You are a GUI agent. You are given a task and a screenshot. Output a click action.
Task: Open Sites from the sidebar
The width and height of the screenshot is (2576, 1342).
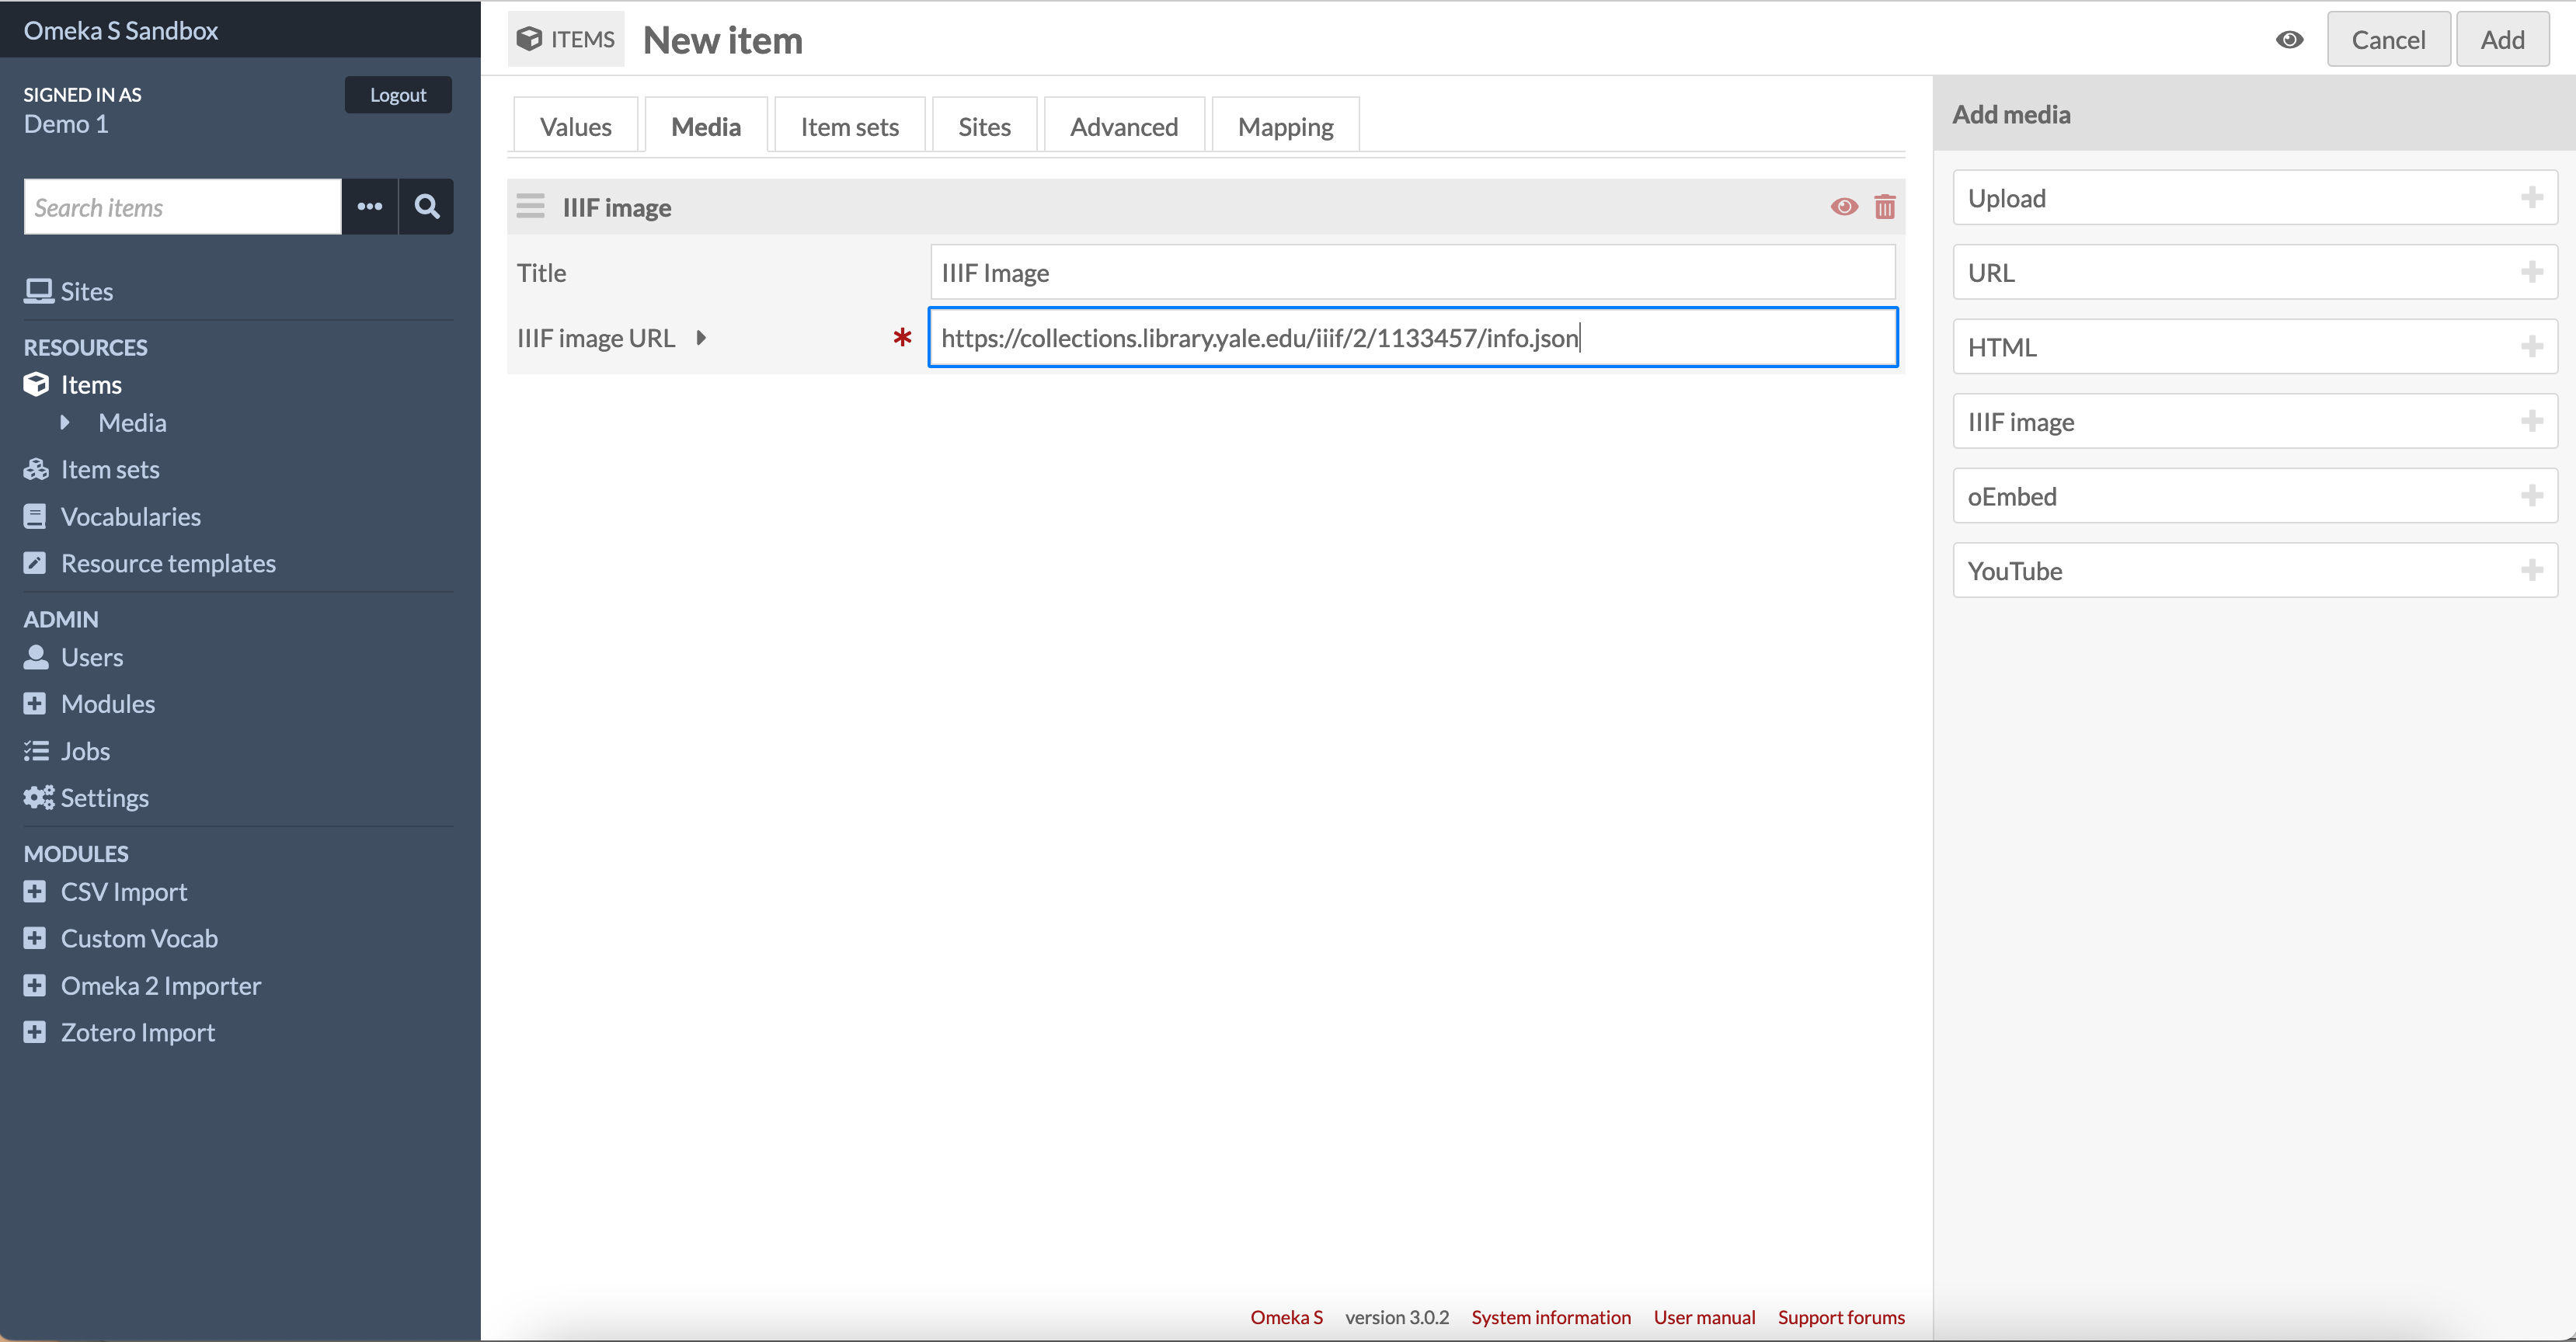[x=68, y=291]
